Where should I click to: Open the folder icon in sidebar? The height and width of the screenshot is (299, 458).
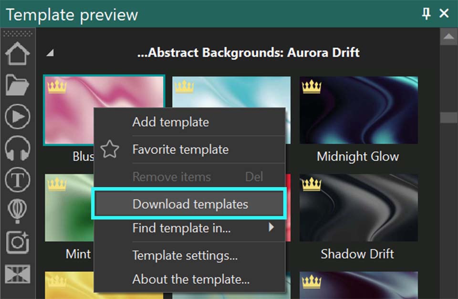click(x=18, y=85)
